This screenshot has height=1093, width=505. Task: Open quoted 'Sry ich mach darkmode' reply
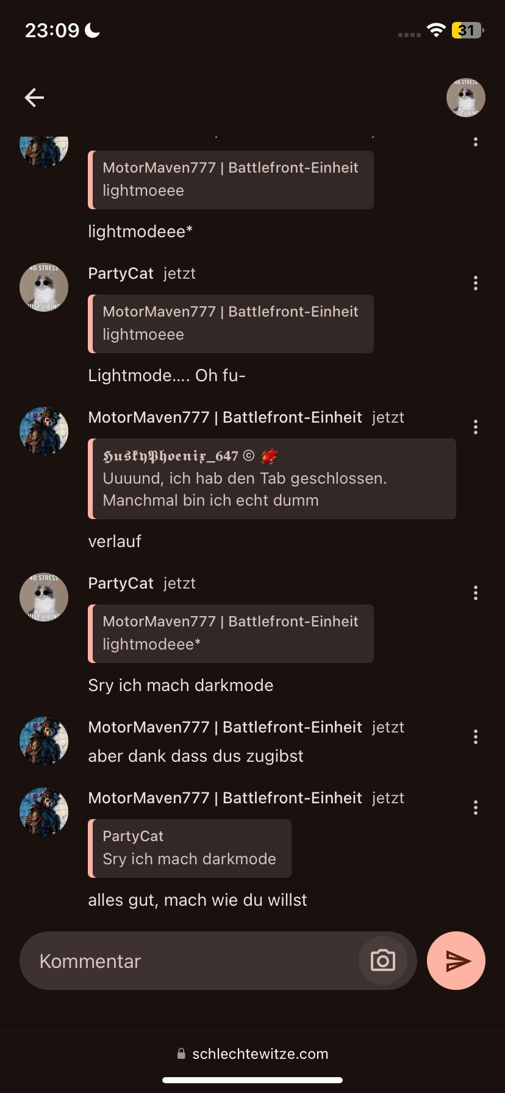pyautogui.click(x=190, y=848)
